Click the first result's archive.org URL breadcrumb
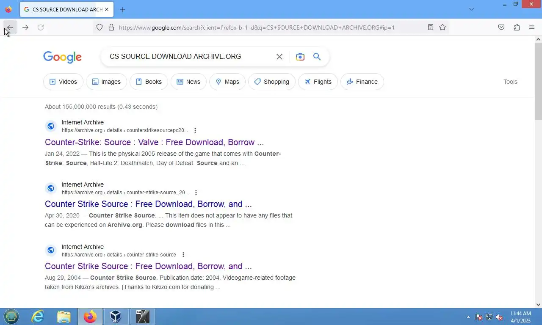542x325 pixels. pos(125,130)
